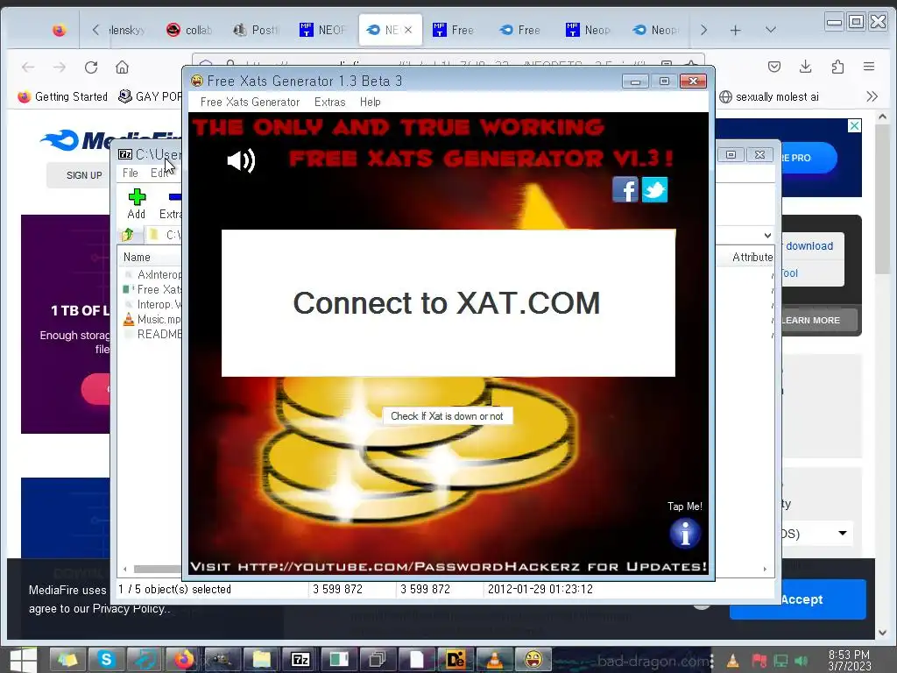Viewport: 897px width, 673px height.
Task: Click the 7-Zip horizontal scrollbar right arrow
Action: [765, 569]
